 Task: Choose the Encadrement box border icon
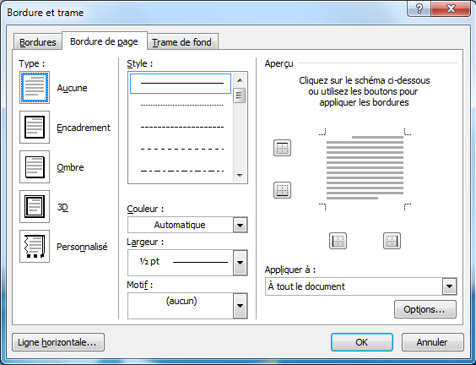[x=35, y=127]
